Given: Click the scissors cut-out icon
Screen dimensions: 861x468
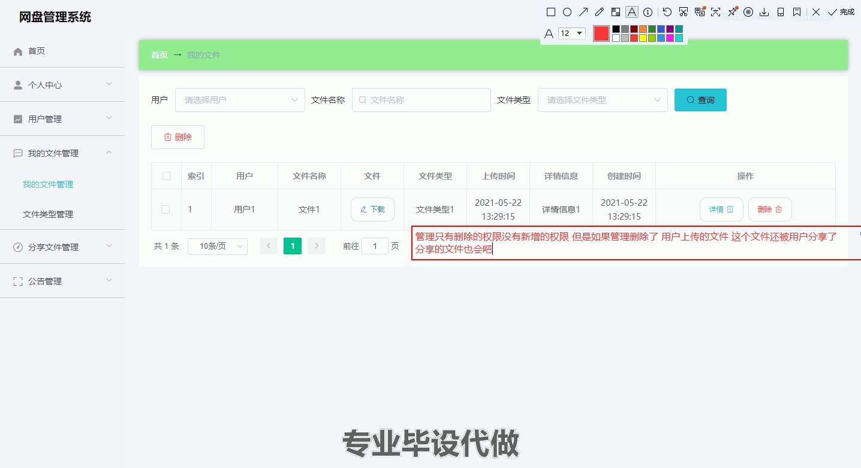Looking at the screenshot, I should 684,12.
